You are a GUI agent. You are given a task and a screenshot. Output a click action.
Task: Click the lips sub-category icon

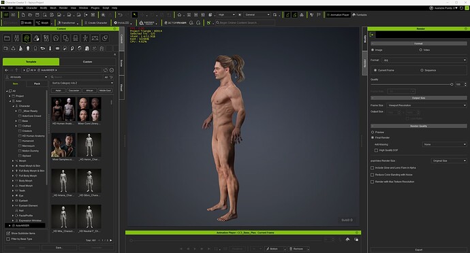click(57, 48)
